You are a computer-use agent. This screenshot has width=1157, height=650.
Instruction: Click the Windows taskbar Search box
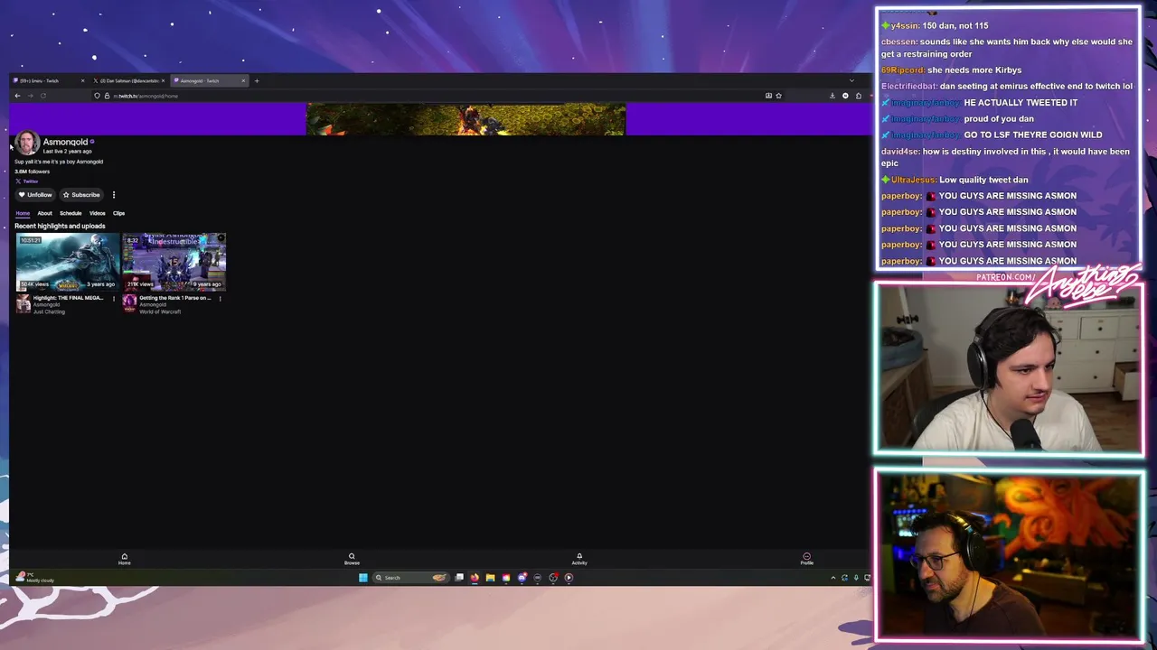411,578
